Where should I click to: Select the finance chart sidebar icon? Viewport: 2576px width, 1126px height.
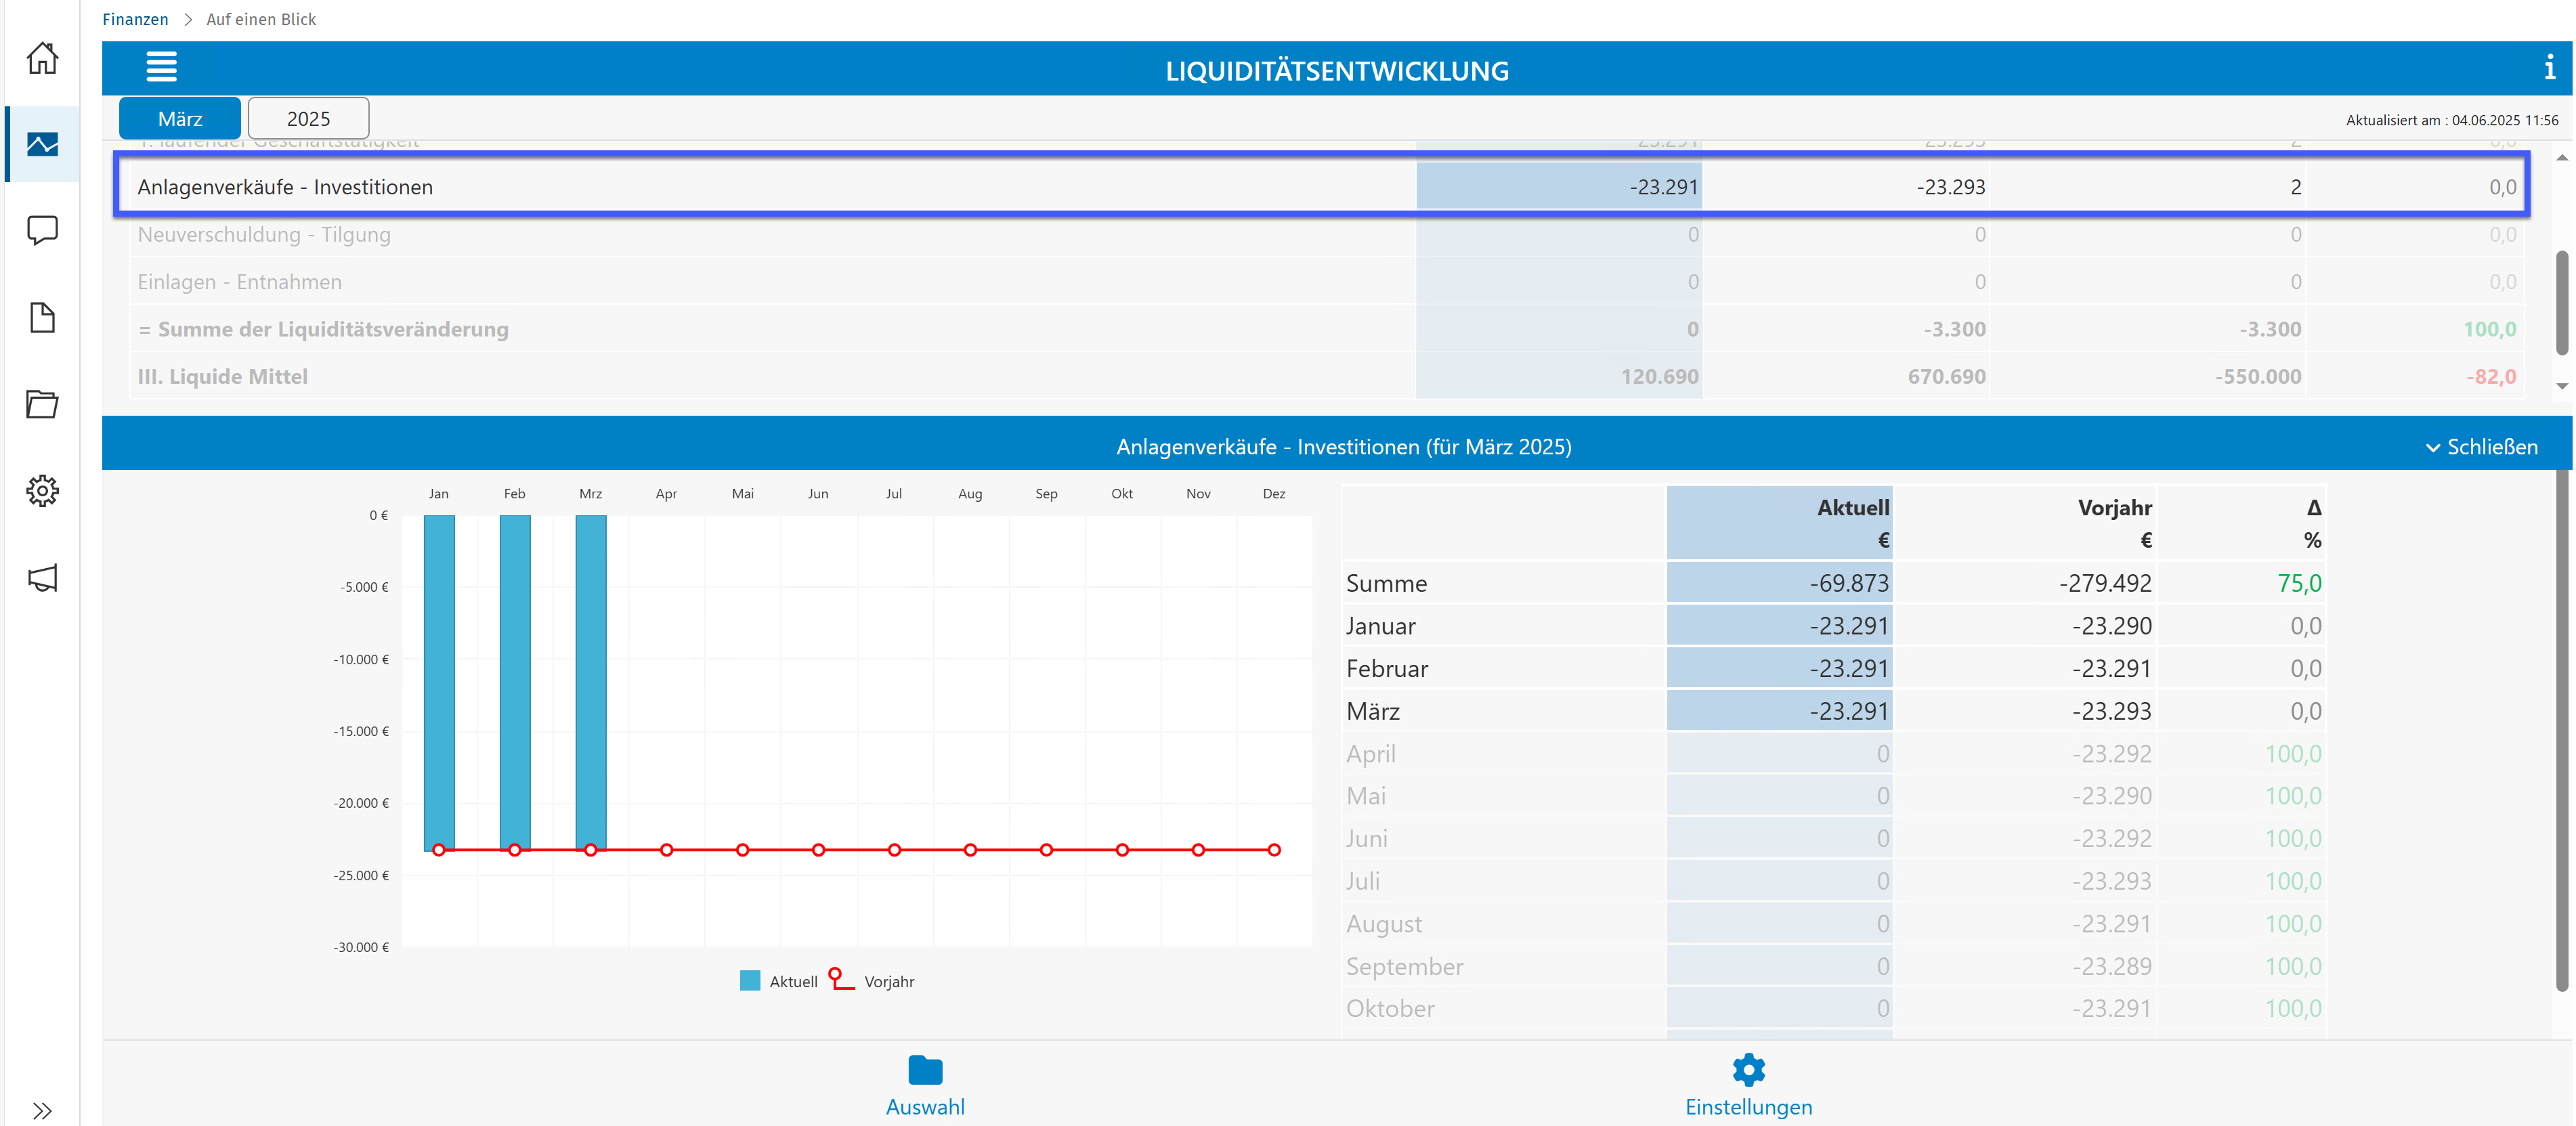tap(42, 144)
